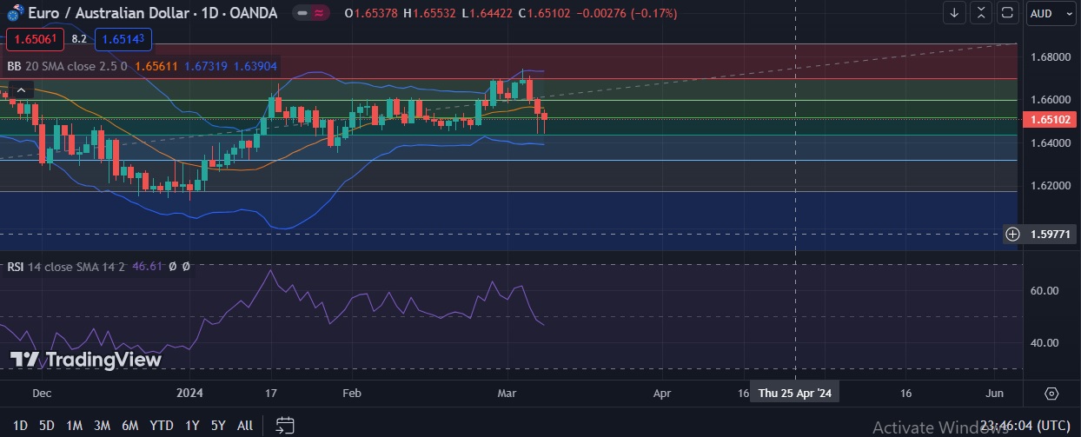Select the 6M time range
Screen dimensions: 1081x437
tap(130, 425)
